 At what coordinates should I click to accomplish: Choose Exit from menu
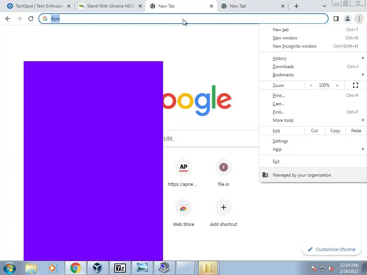[313, 161]
